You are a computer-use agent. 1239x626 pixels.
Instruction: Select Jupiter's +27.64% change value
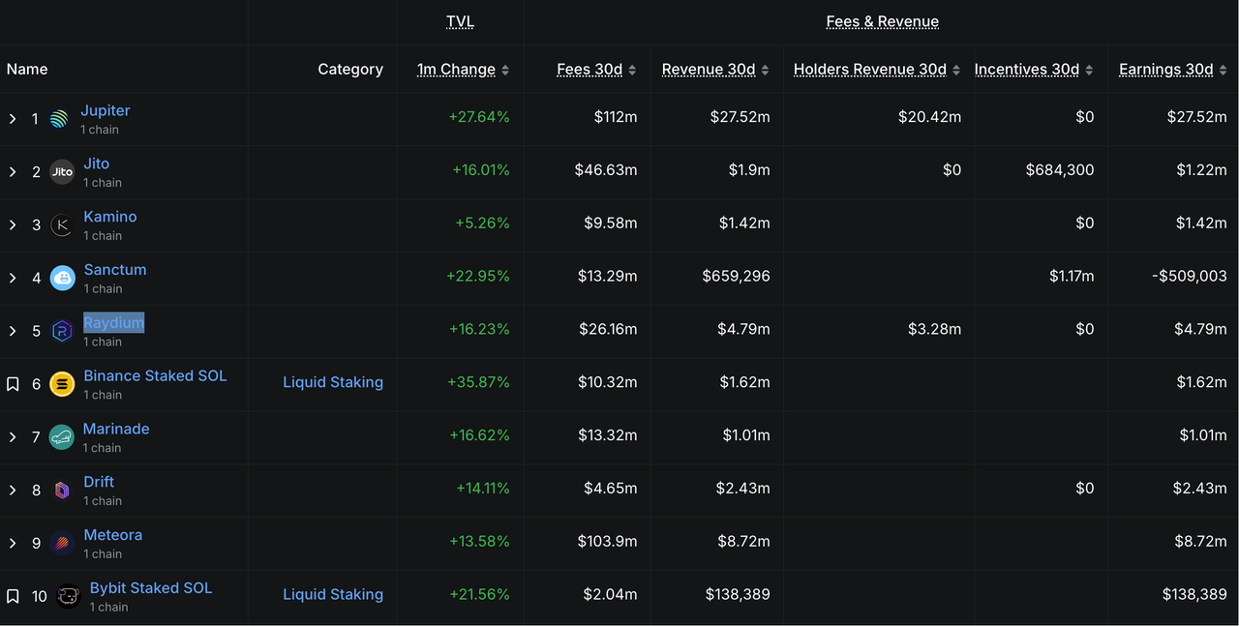click(x=479, y=117)
